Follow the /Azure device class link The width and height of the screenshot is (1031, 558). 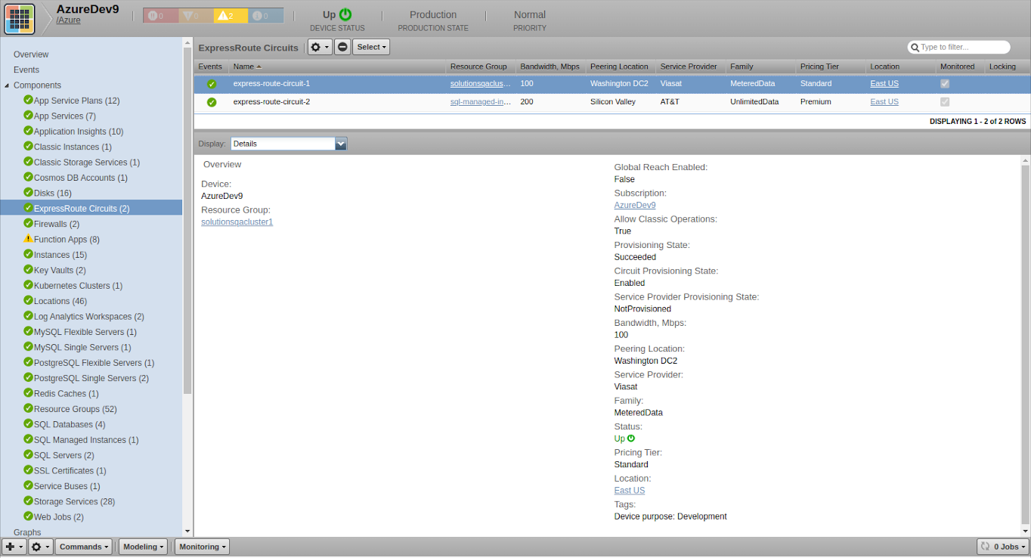click(69, 20)
